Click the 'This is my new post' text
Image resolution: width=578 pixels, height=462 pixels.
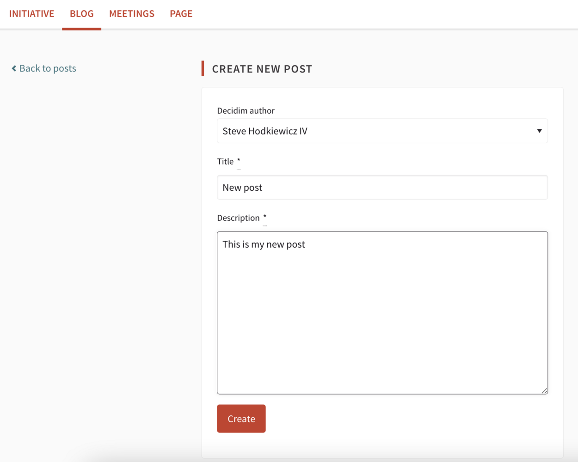pyautogui.click(x=264, y=244)
